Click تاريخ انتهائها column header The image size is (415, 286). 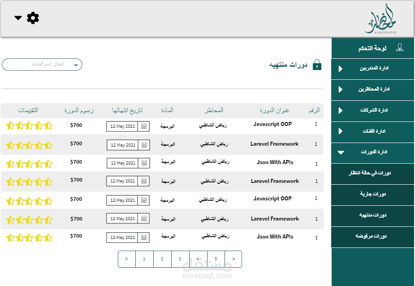pos(127,110)
